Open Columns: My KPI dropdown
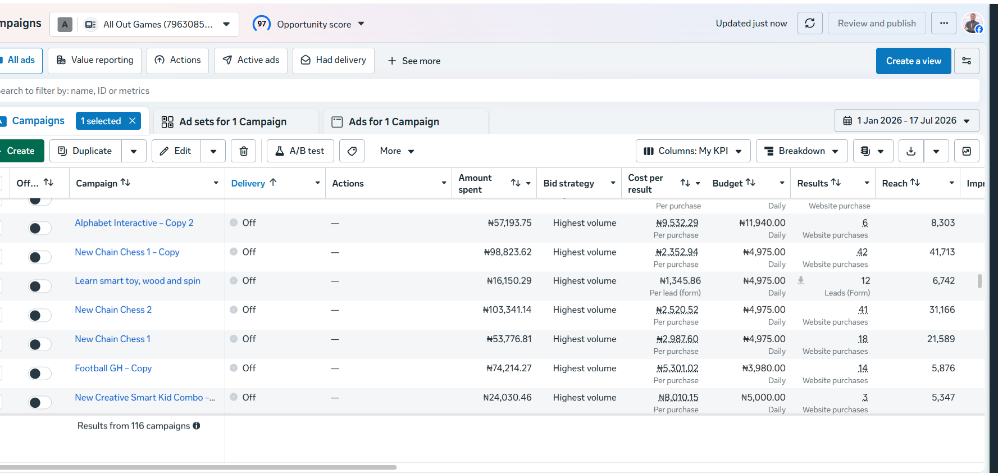The width and height of the screenshot is (998, 473). pos(693,151)
